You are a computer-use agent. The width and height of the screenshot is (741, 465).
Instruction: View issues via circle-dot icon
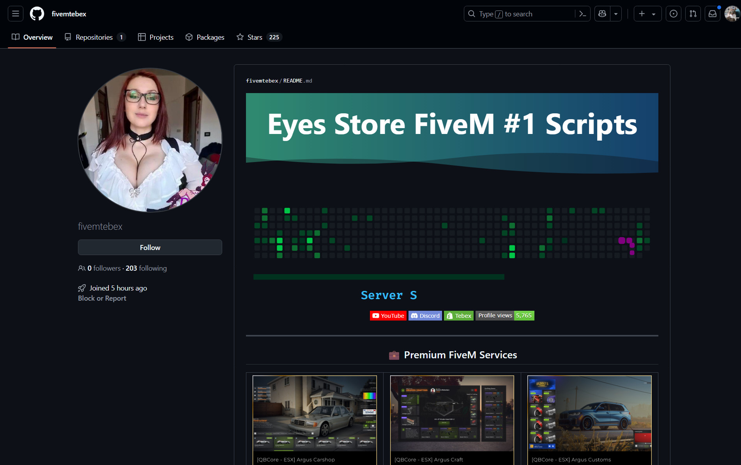point(674,14)
